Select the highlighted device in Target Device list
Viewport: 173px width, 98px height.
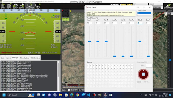144,13
